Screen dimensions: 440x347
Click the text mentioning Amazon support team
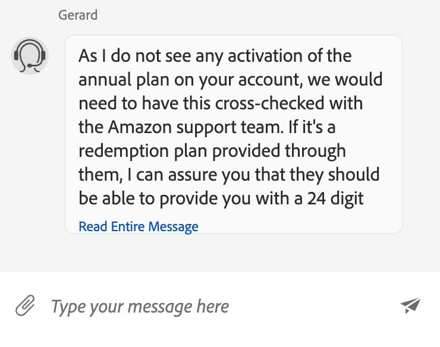click(196, 127)
